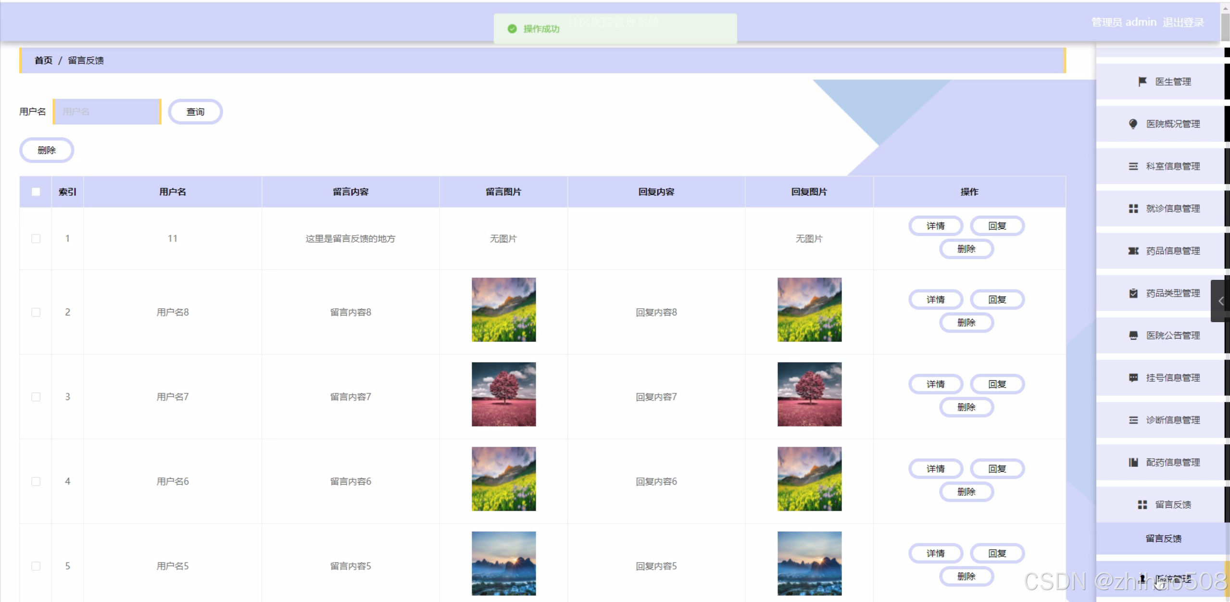This screenshot has height=602, width=1230.
Task: Click the grid icon beside 就诊信息管理
Action: (x=1133, y=209)
